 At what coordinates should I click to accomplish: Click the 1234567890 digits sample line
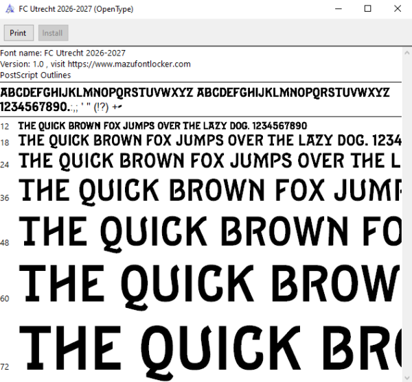click(61, 107)
